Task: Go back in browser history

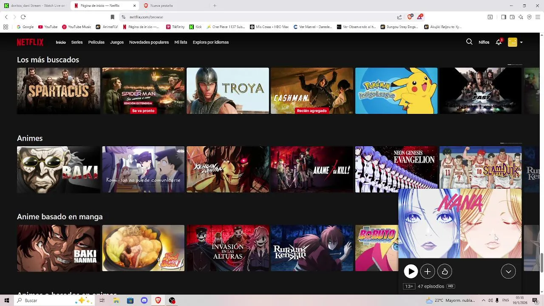Action: [x=6, y=17]
